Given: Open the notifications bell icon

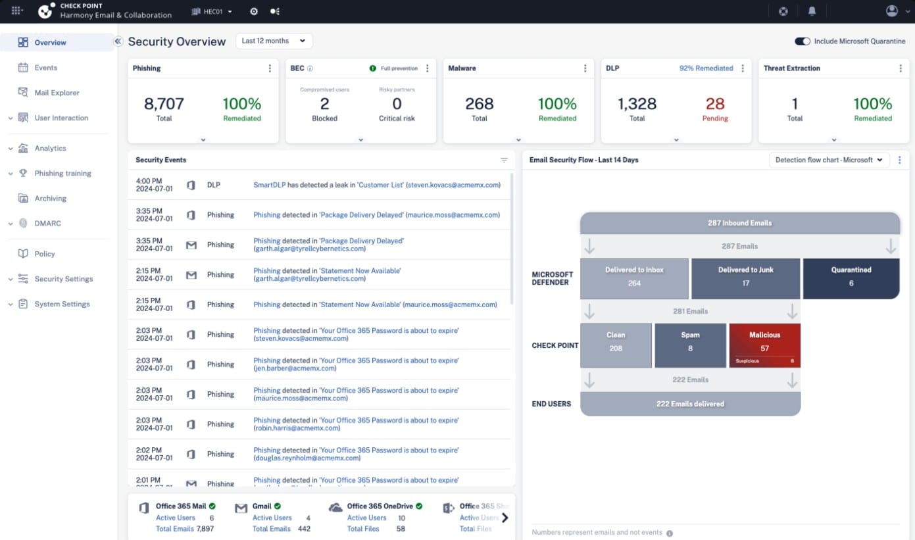Looking at the screenshot, I should coord(812,11).
